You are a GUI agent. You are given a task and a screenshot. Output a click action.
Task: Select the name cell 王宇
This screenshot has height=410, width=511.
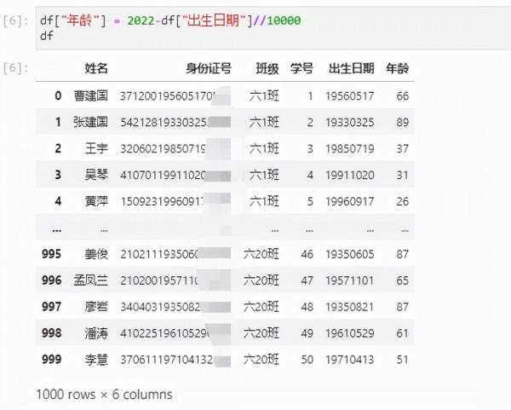(x=96, y=148)
